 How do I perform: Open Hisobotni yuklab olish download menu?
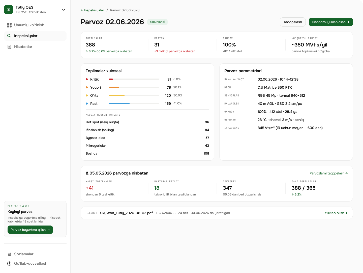[x=331, y=22]
